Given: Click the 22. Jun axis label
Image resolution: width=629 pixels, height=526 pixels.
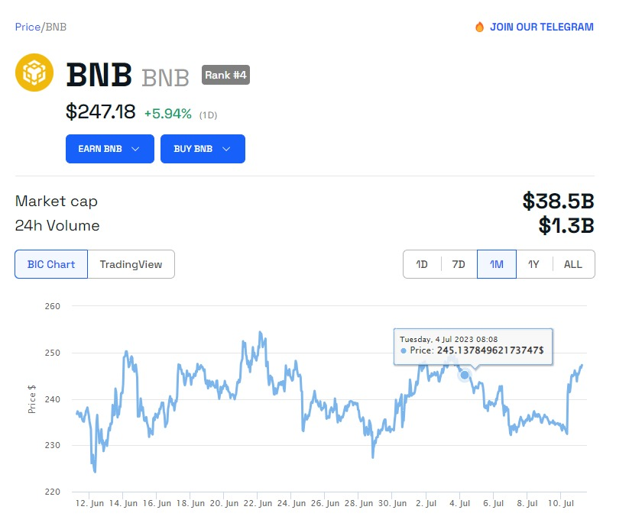Looking at the screenshot, I should [x=258, y=503].
